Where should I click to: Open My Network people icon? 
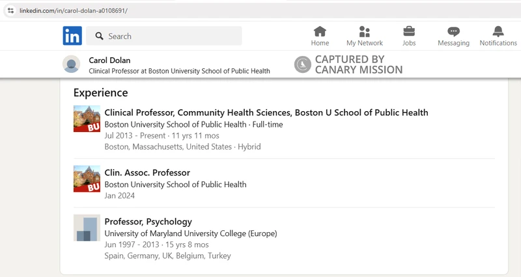pyautogui.click(x=365, y=32)
